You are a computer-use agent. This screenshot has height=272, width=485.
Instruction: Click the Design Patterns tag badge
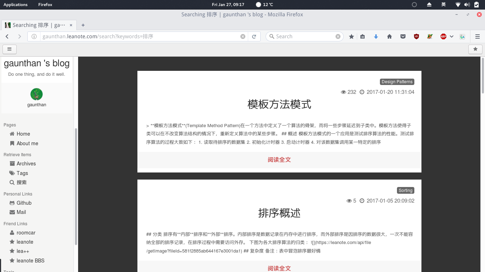[x=397, y=82]
